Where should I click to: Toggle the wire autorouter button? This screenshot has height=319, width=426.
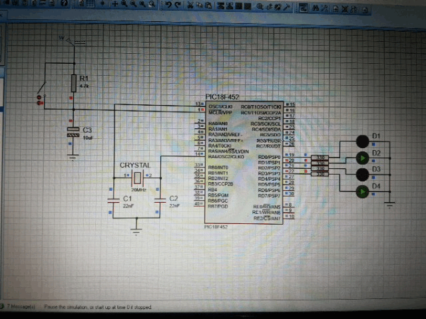pos(304,8)
